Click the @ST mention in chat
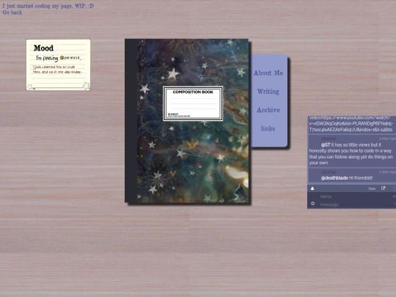Viewport: 396px width, 297px height. point(326,145)
